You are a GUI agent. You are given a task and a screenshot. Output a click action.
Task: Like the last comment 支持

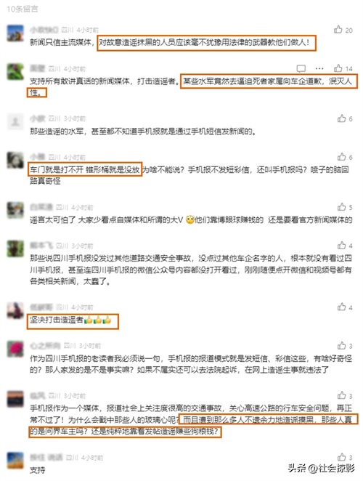point(341,457)
